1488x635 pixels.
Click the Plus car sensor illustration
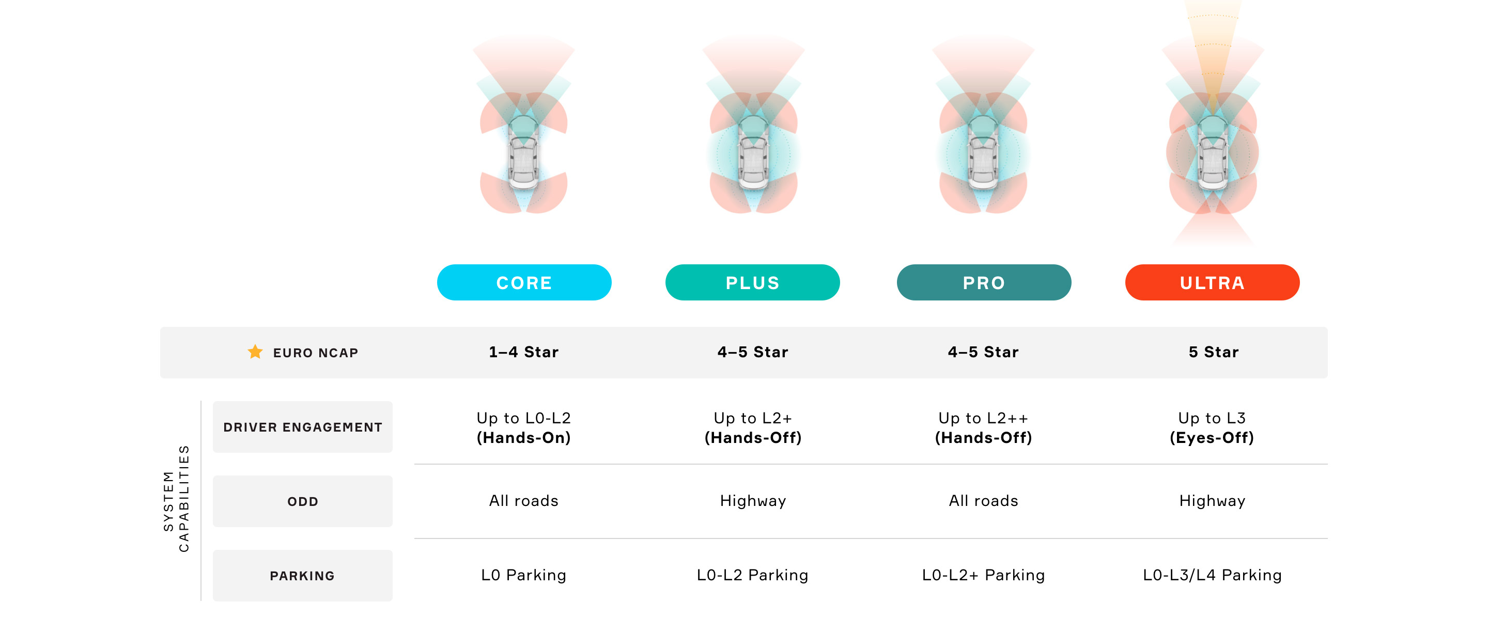tap(753, 126)
